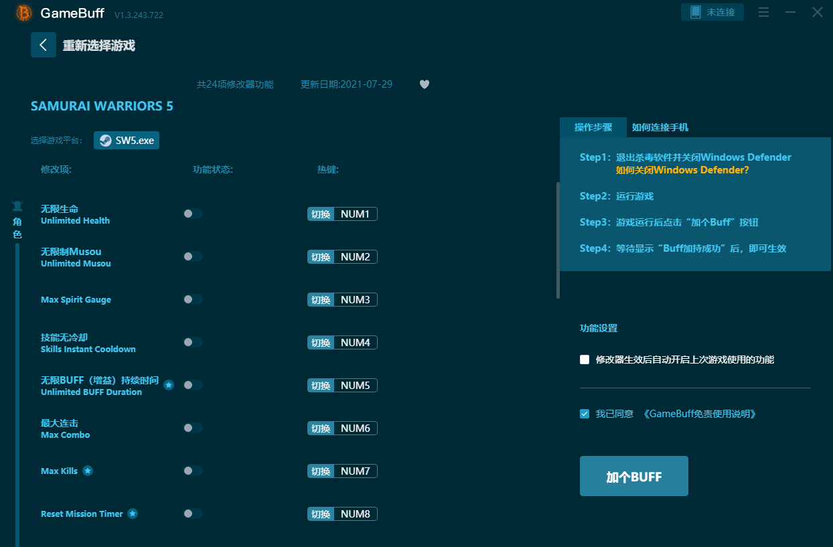Click star badge next to Unlimited BUFF Duration
Image resolution: width=833 pixels, height=547 pixels.
click(169, 385)
